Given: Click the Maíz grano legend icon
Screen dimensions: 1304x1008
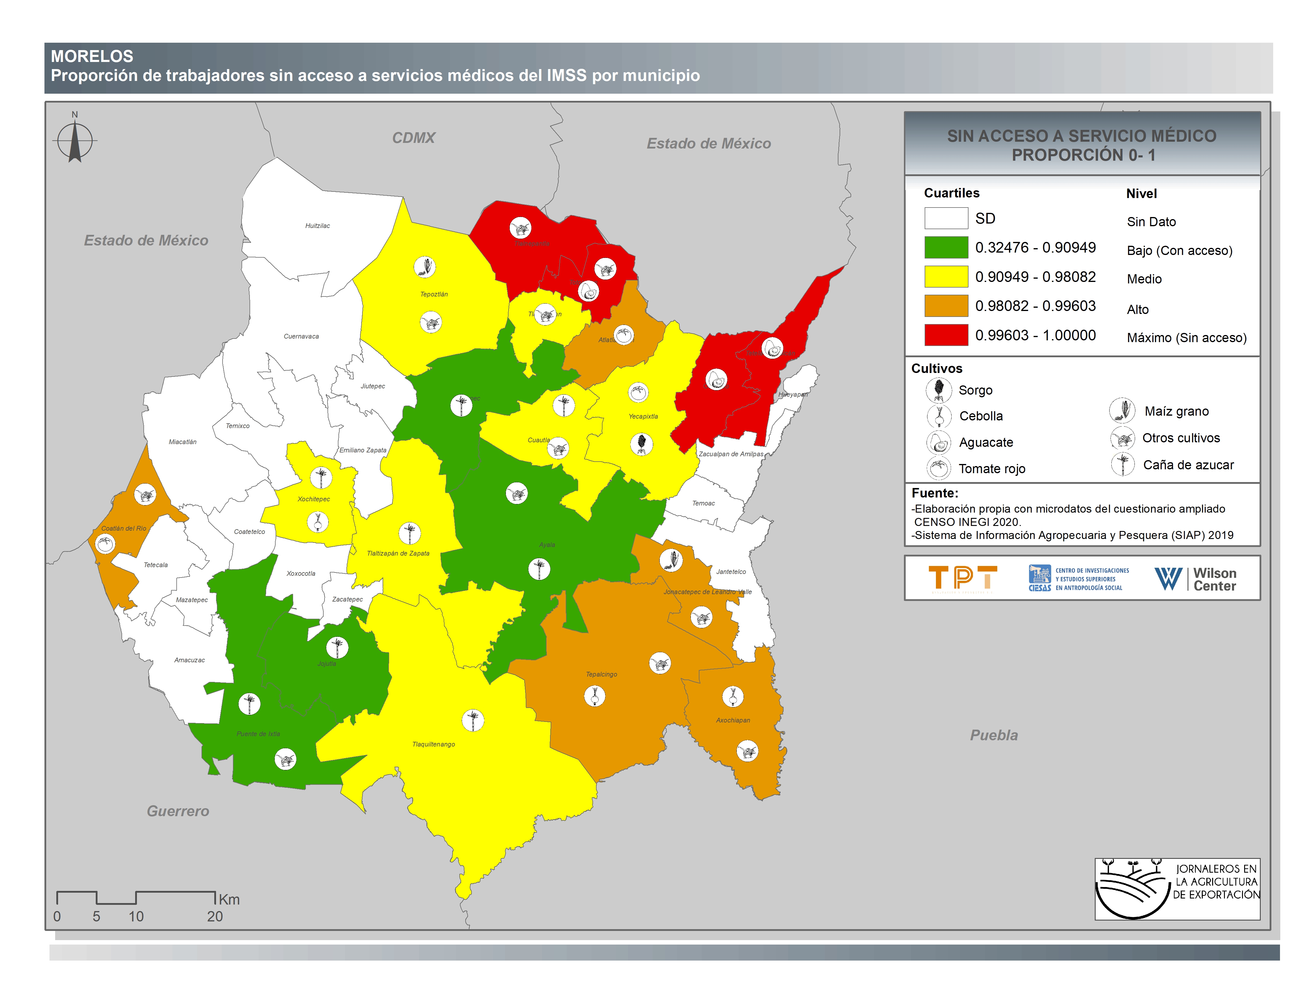Looking at the screenshot, I should coord(1122,410).
